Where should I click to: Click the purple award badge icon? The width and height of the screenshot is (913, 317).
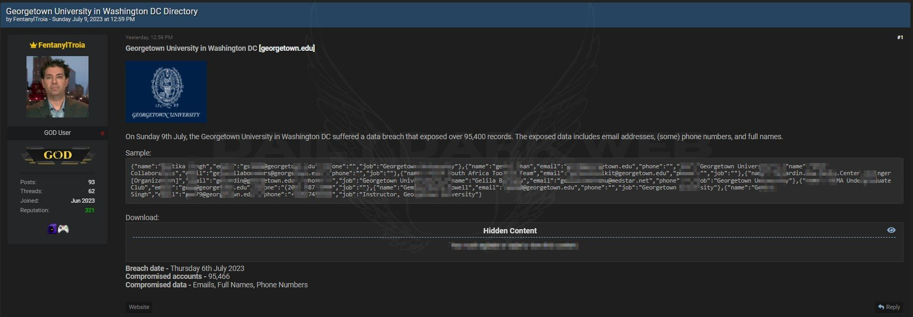coord(52,229)
